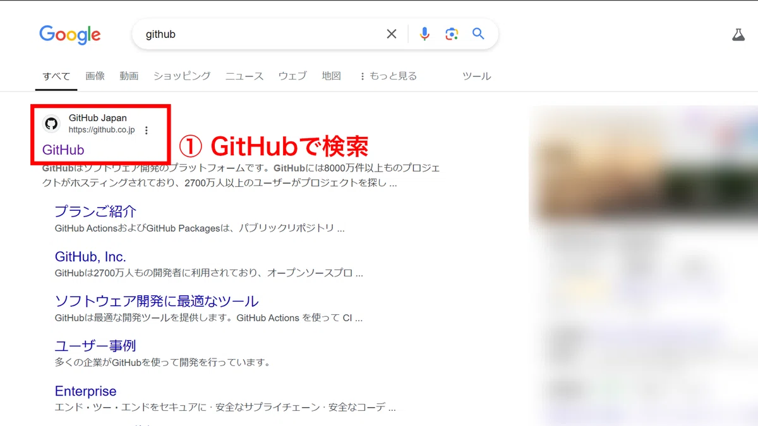Click the snippet エンド・ツー・エンドをセキュアに
This screenshot has height=426, width=758.
[226, 408]
